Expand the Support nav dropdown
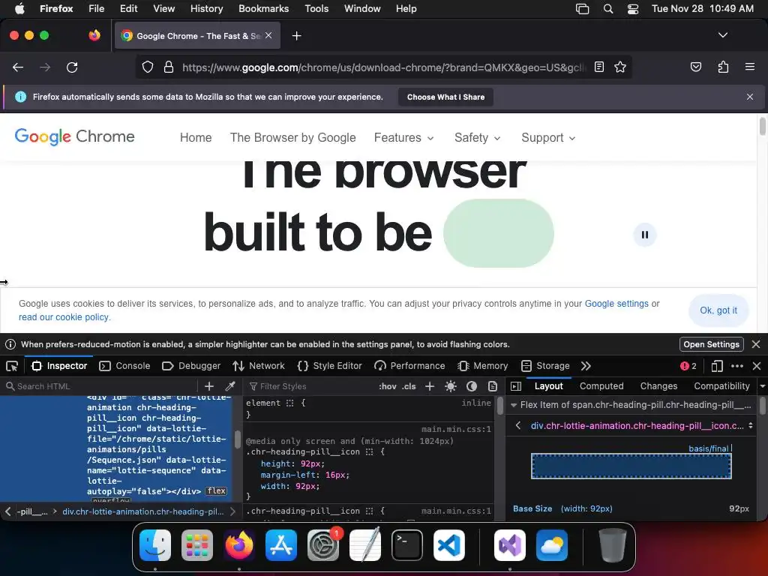The width and height of the screenshot is (768, 576). [x=548, y=138]
